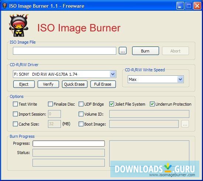
Task: Enable the UDF Bridge checkbox
Action: point(81,104)
